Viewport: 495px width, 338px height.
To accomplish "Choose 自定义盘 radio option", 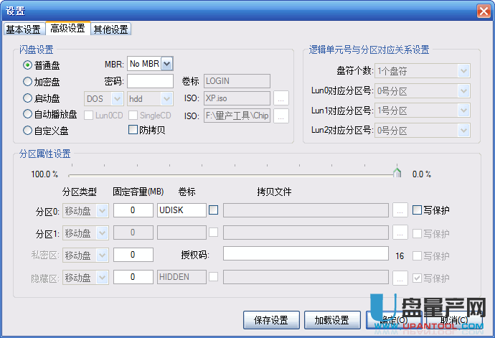I will [x=28, y=131].
